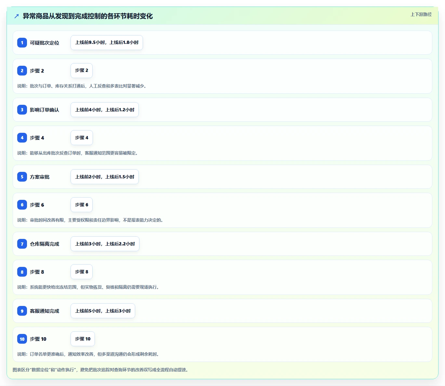Click the chip 上线前2小时，上线后1.5小时
The width and height of the screenshot is (445, 386).
[105, 177]
